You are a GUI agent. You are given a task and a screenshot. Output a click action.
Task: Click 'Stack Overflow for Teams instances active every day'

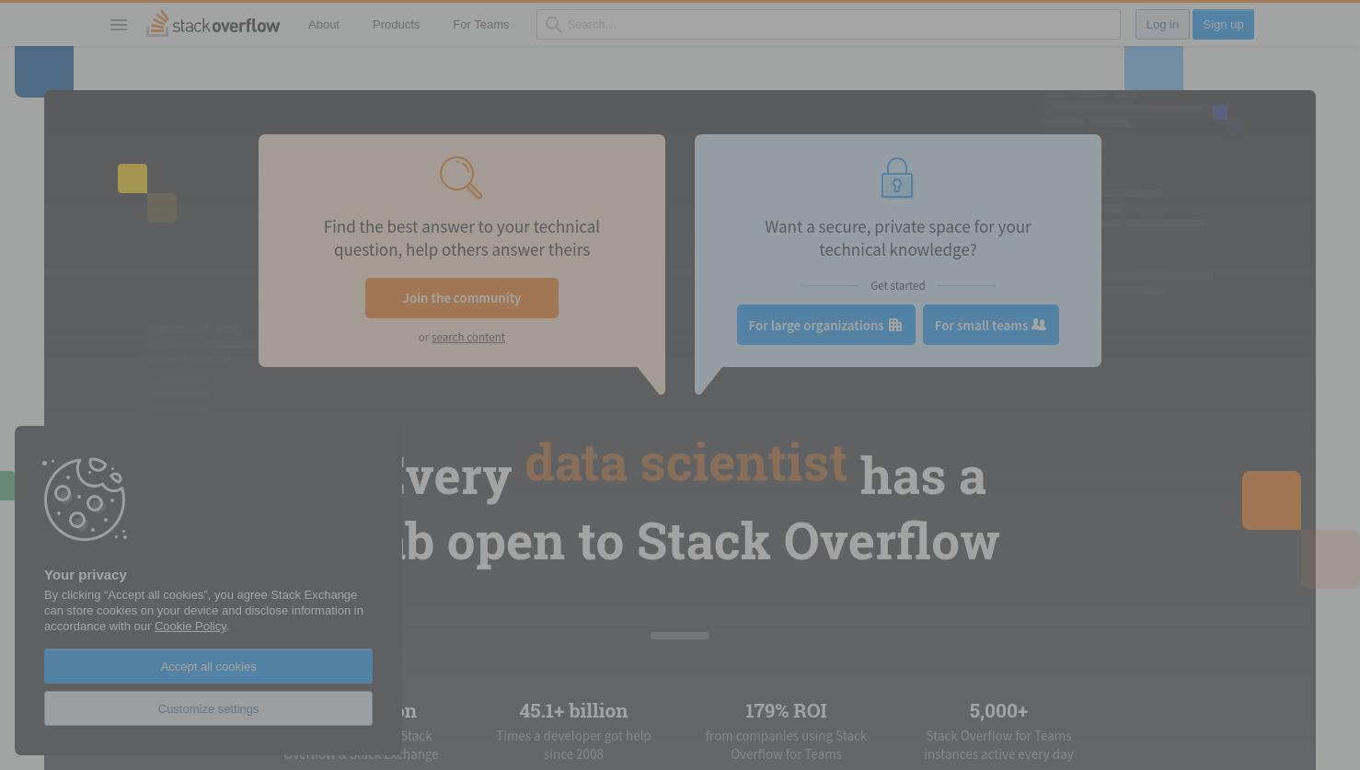pyautogui.click(x=998, y=745)
